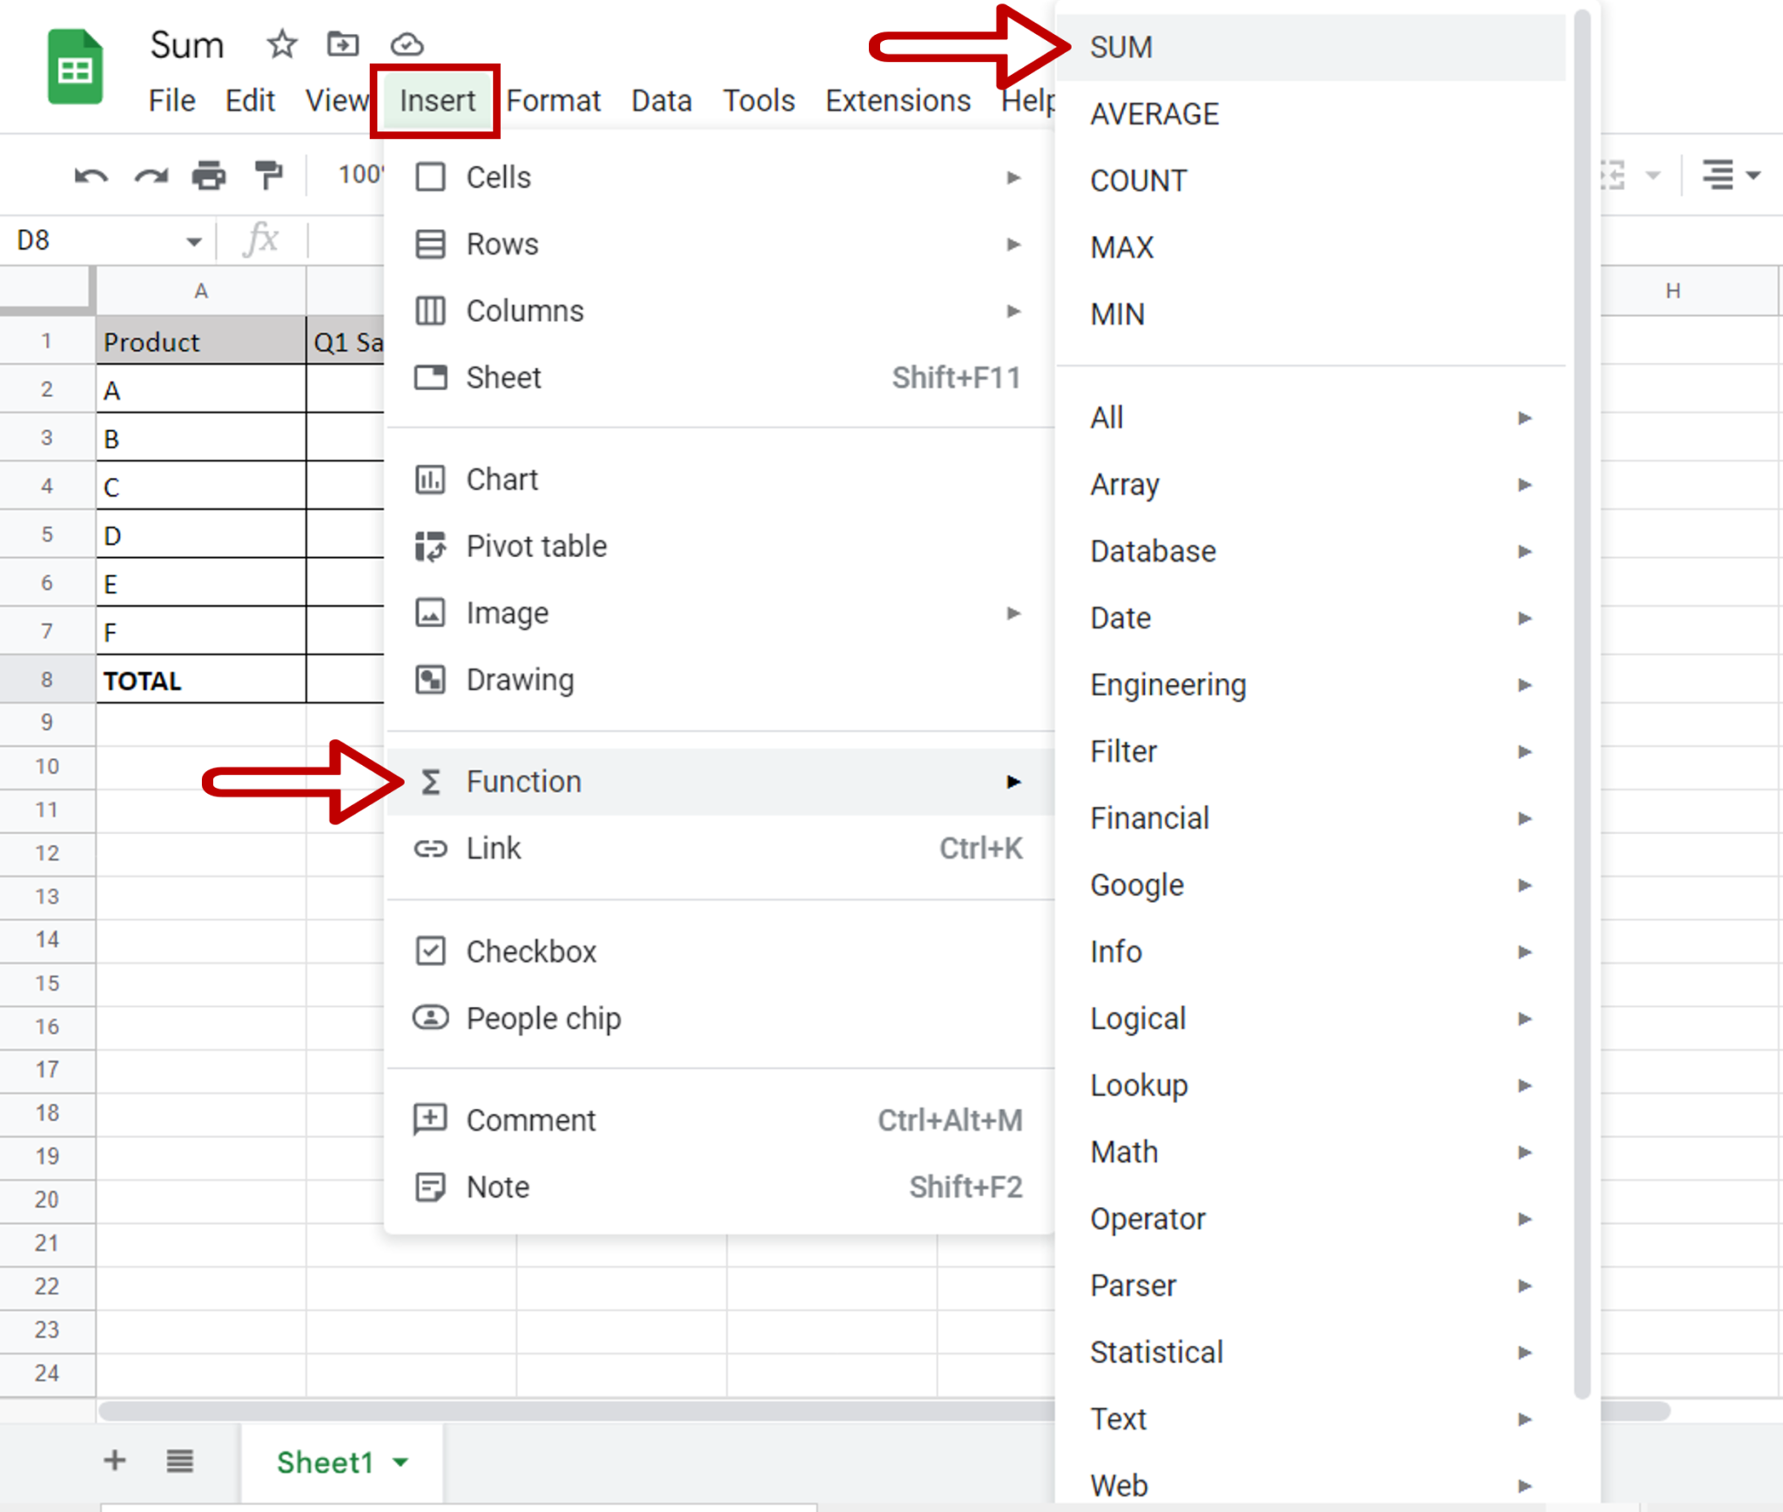Open the all sheets list icon
This screenshot has height=1512, width=1783.
pos(179,1462)
